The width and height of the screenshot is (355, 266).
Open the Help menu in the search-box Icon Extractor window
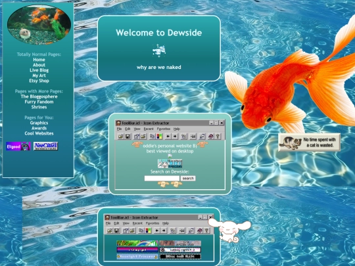(x=177, y=129)
